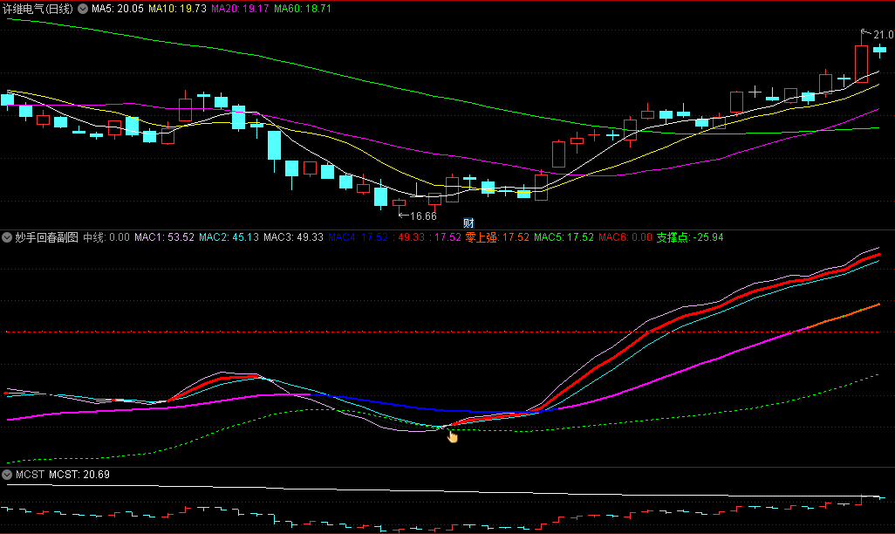This screenshot has width=895, height=534.
Task: Click the MAC5: 17.52 value
Action: point(564,237)
